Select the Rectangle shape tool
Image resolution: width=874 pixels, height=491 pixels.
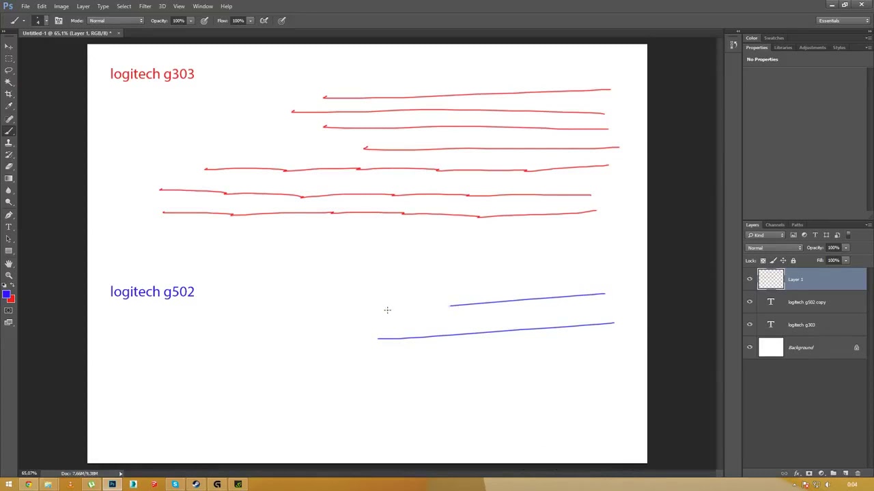9,251
